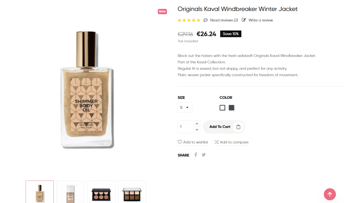
Task: Click the Twitter share icon
Action: pyautogui.click(x=204, y=155)
